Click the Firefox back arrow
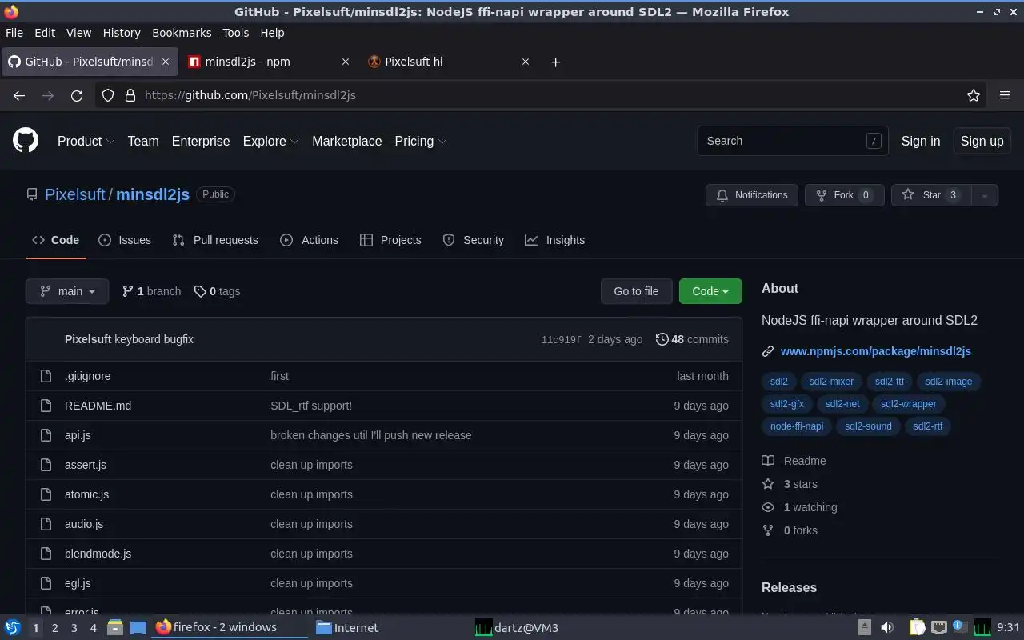This screenshot has width=1024, height=640. click(x=19, y=95)
